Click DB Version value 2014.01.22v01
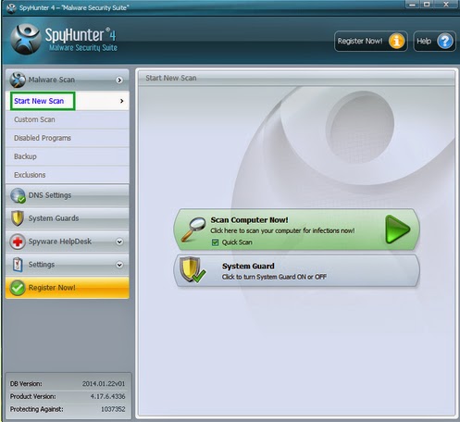Viewport: 460px width, 422px height. (104, 384)
